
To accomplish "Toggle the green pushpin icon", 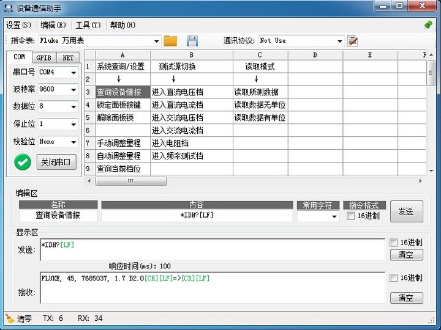I will point(428,25).
